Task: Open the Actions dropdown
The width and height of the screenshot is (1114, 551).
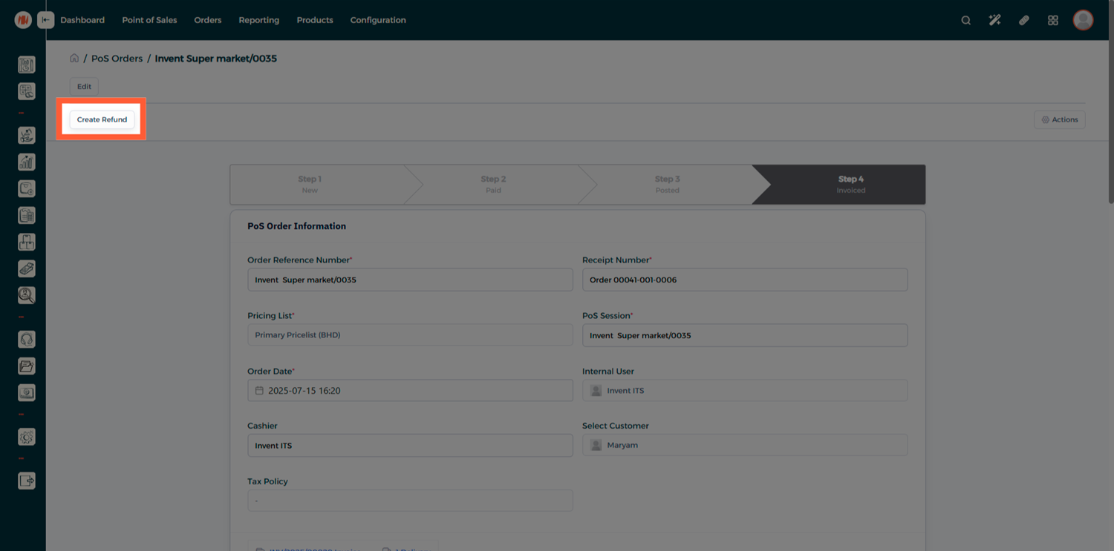Action: coord(1059,119)
